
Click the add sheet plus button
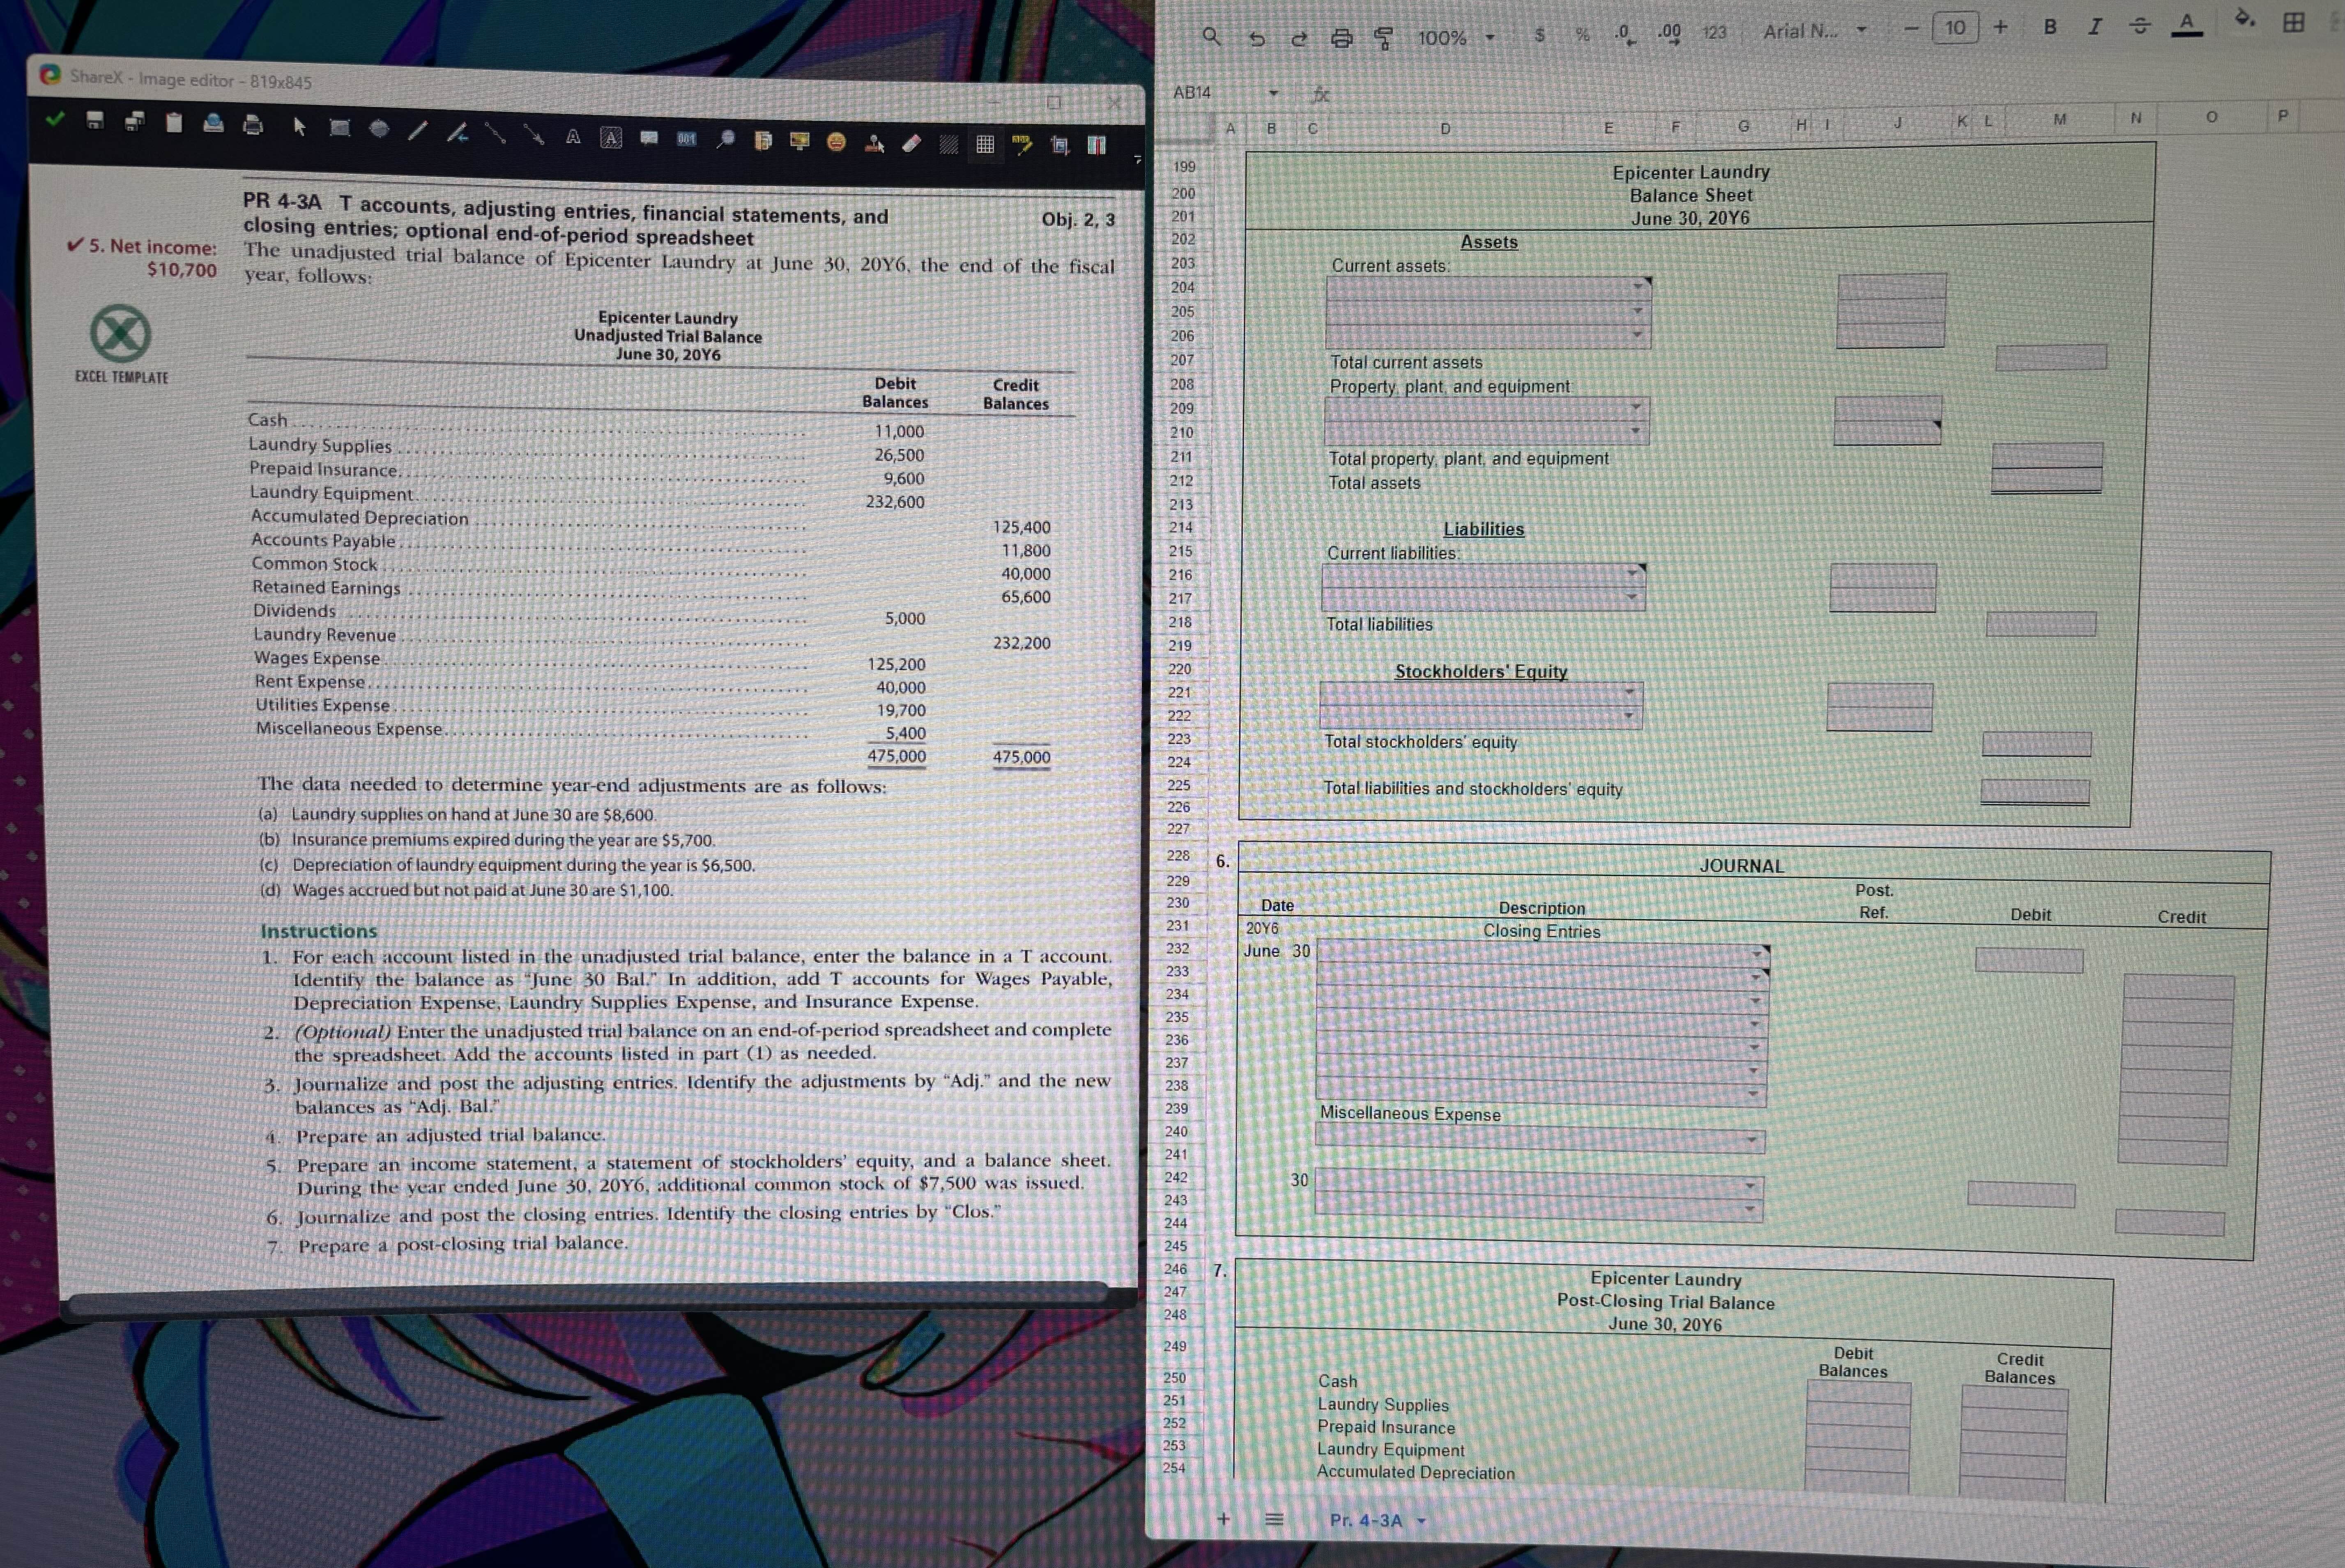point(1223,1519)
